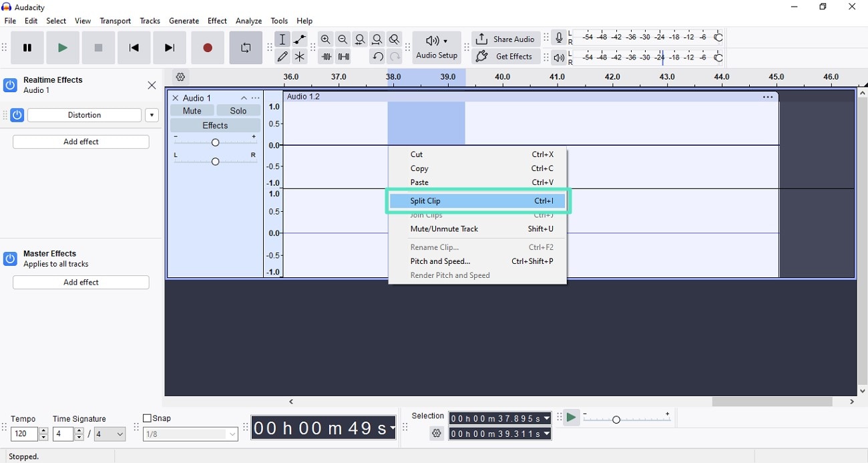Click Silence audio selection icon
Image resolution: width=868 pixels, height=463 pixels.
coord(343,57)
